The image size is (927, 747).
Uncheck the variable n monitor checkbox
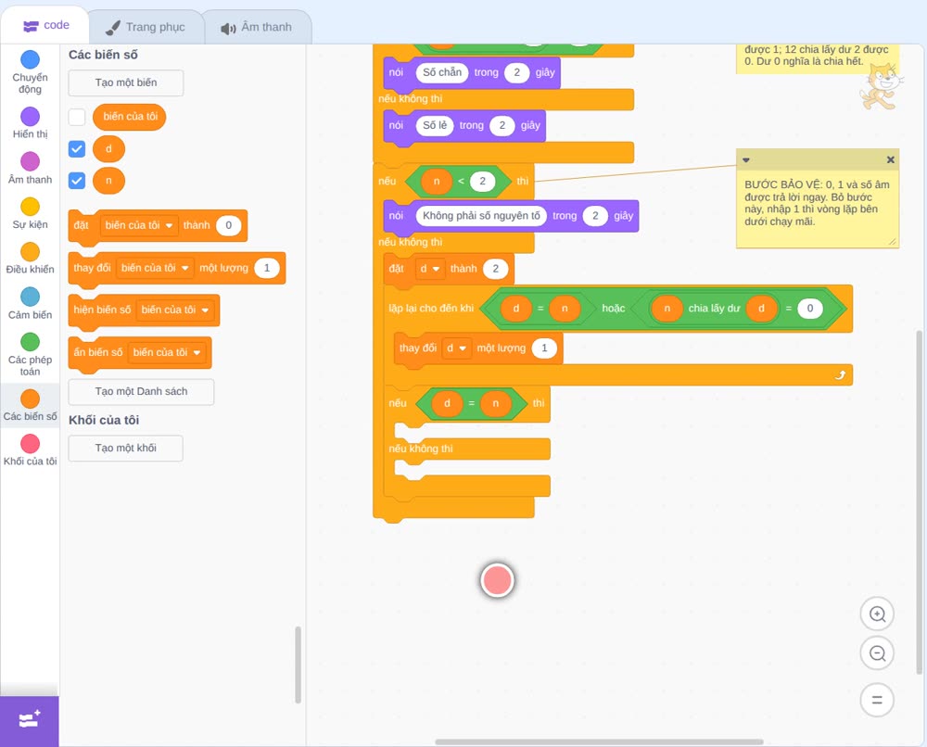(77, 181)
